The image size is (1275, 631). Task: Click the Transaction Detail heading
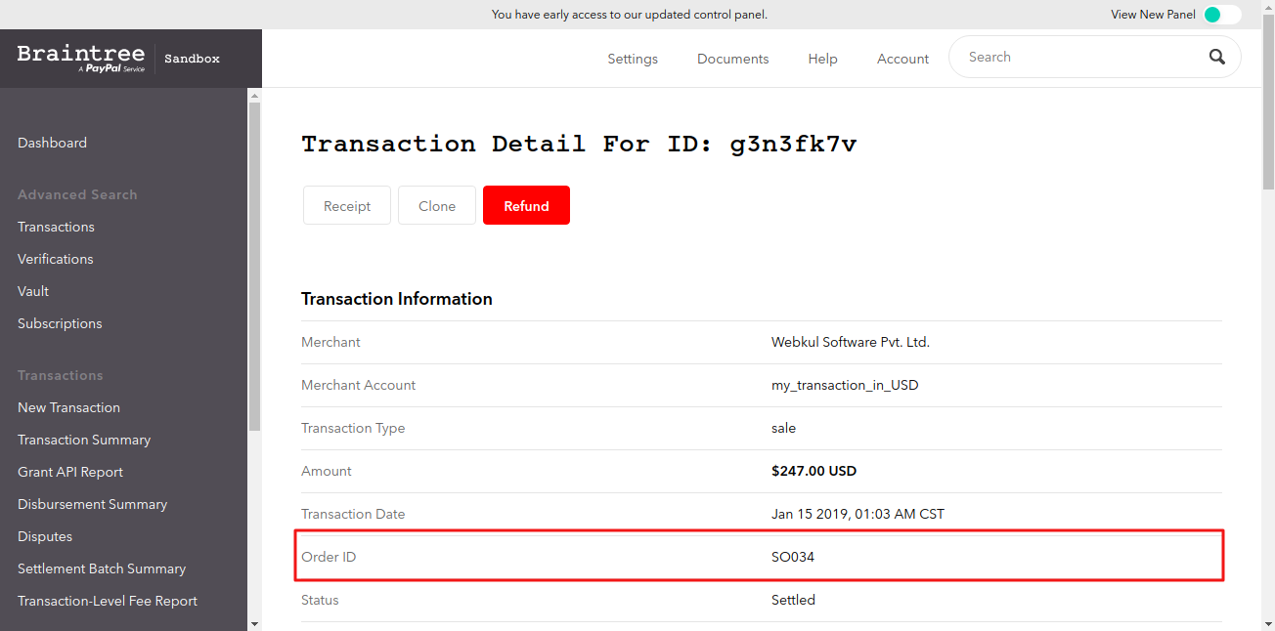579,145
